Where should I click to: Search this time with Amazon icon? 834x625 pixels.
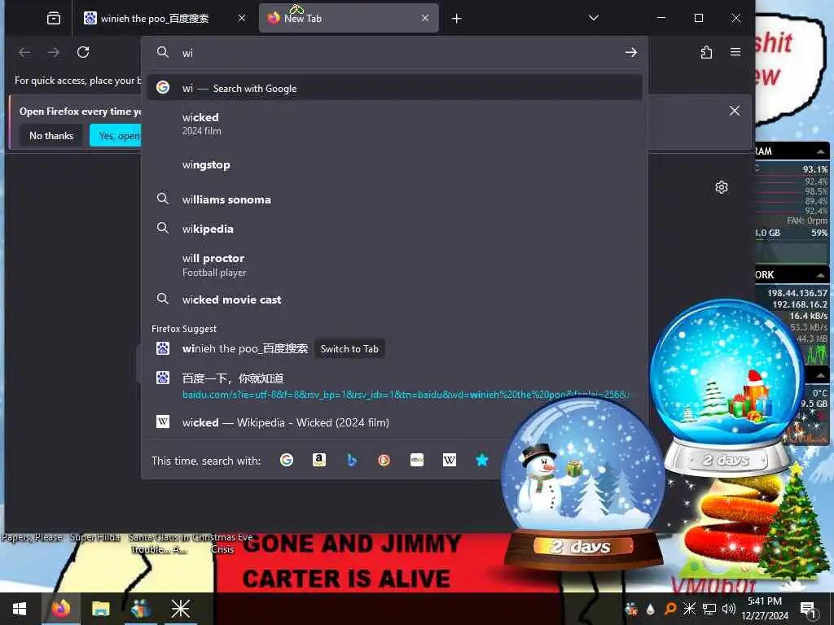click(319, 460)
